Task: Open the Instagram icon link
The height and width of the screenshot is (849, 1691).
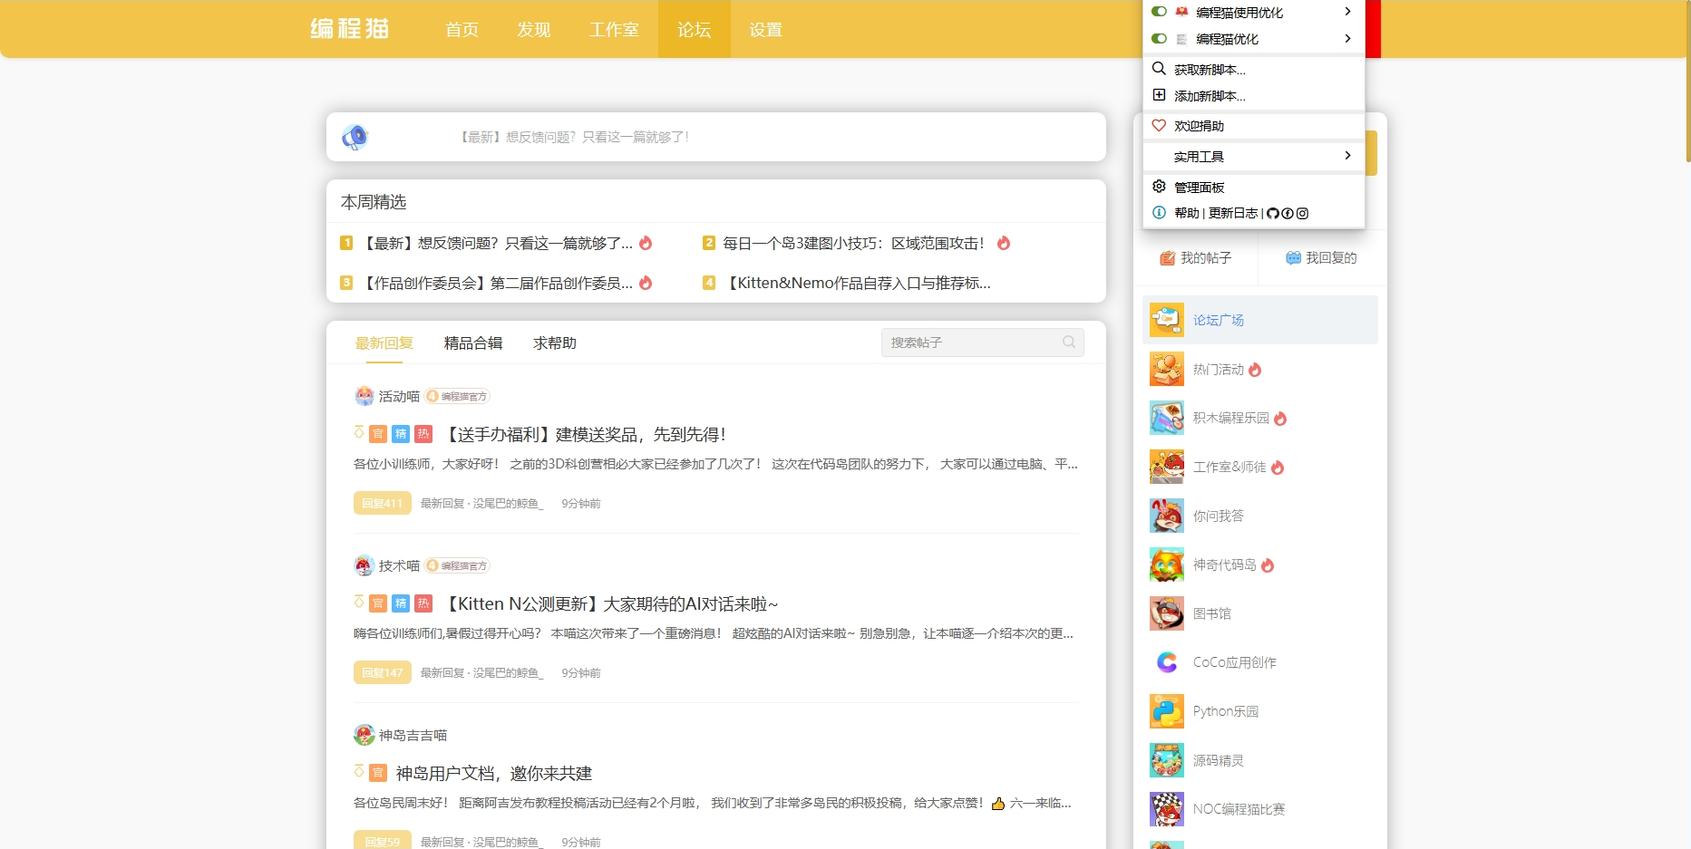Action: pos(1303,213)
